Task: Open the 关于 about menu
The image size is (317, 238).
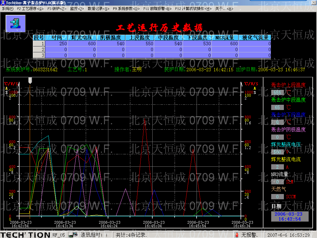Action: [224, 9]
